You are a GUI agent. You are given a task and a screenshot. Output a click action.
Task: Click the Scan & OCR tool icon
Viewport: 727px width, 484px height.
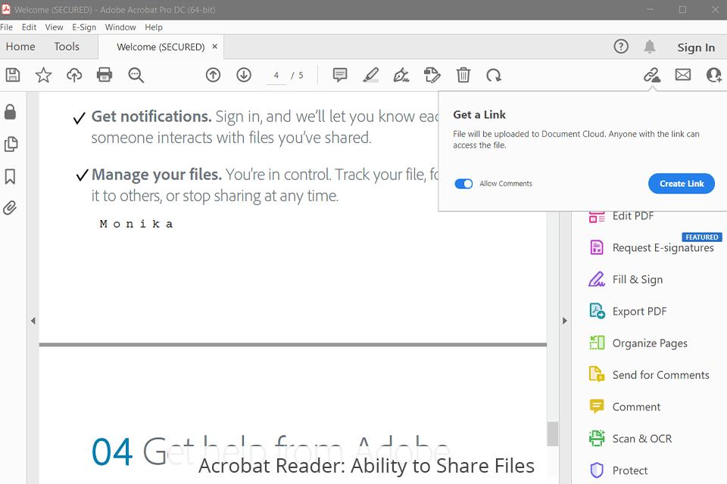(597, 438)
